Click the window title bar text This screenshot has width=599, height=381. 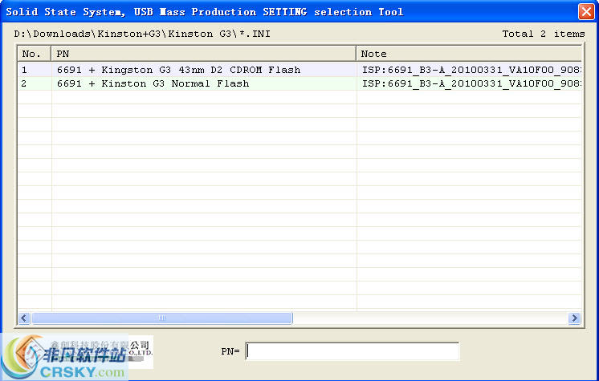[x=205, y=11]
